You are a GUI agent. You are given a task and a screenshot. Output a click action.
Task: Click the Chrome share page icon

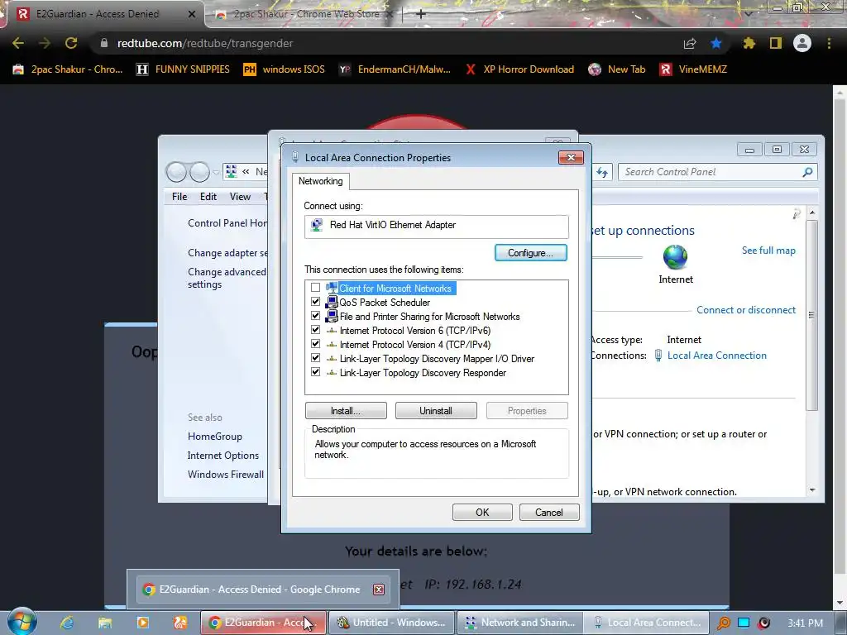[690, 43]
